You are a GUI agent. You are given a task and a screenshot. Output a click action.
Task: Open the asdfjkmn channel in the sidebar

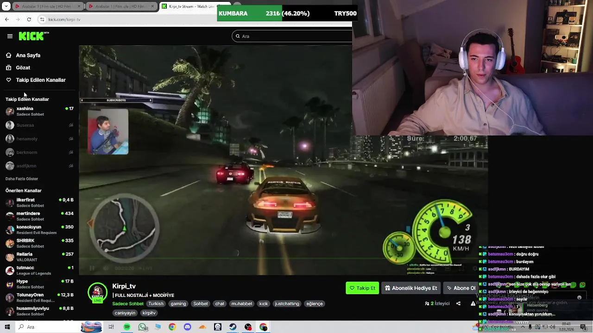pyautogui.click(x=39, y=166)
